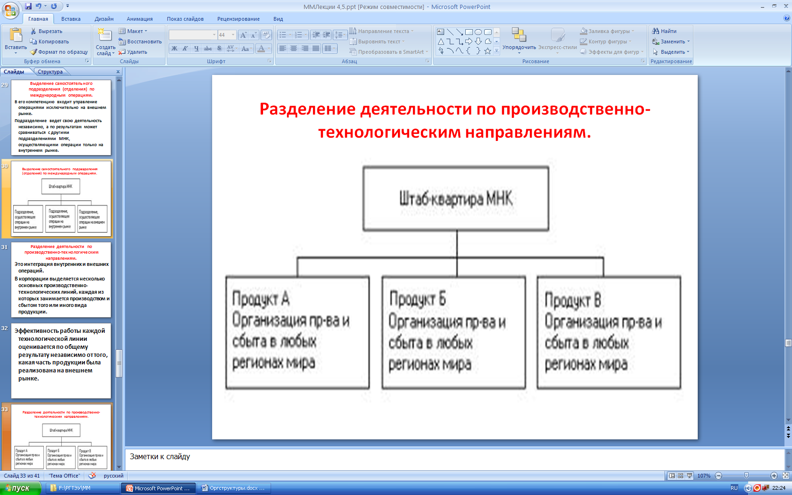The image size is (792, 495).
Task: Open the Показ слайдов ribbon tab
Action: point(185,19)
